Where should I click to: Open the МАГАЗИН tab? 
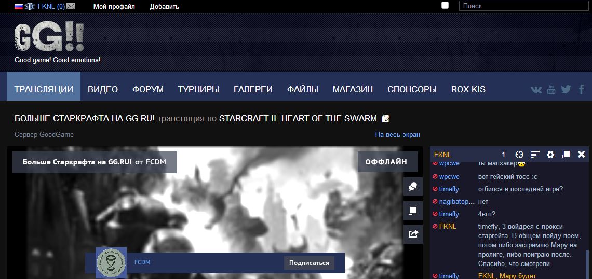coord(353,89)
